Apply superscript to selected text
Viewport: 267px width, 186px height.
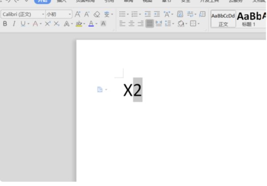(48, 24)
